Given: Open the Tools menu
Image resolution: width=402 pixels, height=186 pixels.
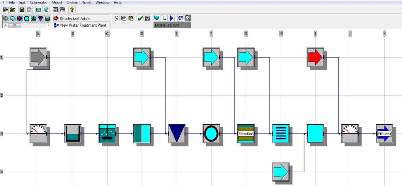Looking at the screenshot, I should [x=87, y=3].
